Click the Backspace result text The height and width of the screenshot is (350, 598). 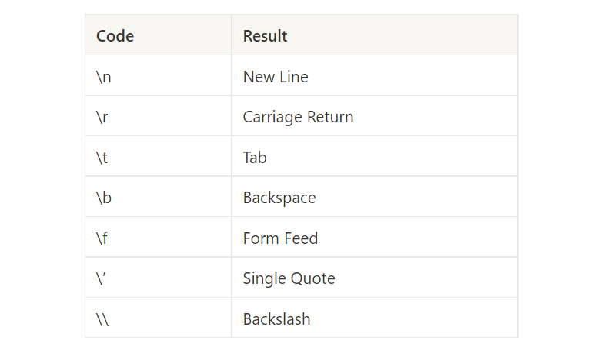pos(279,198)
